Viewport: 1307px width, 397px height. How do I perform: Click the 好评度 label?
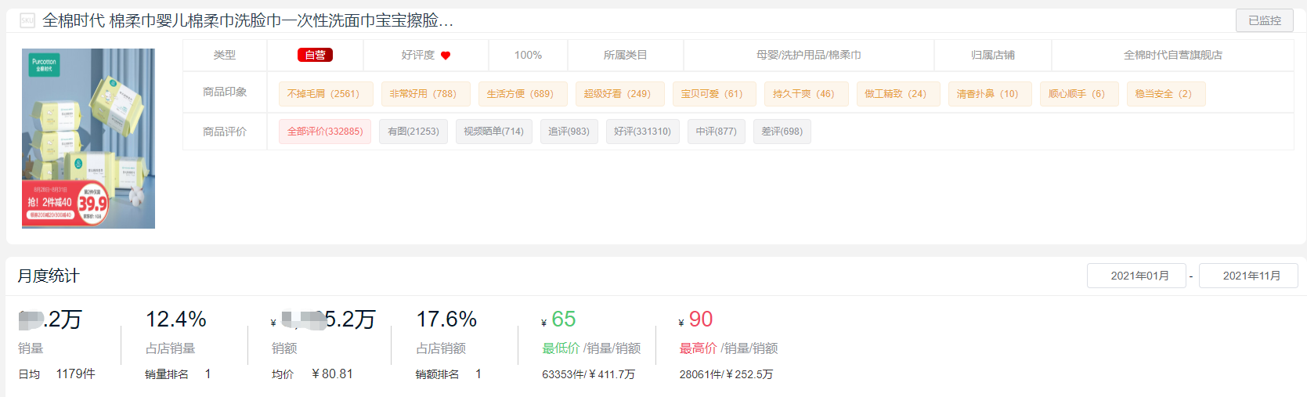(x=417, y=55)
